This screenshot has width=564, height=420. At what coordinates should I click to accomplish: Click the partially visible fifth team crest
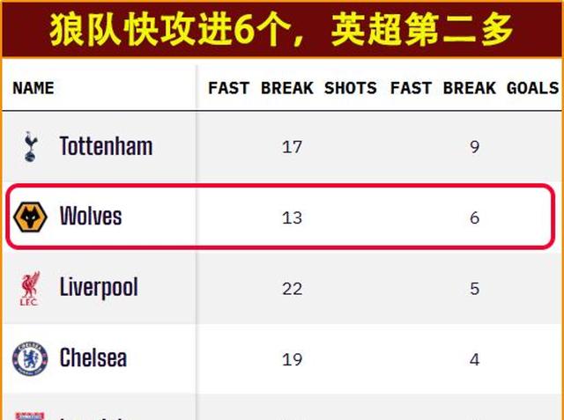(29, 413)
